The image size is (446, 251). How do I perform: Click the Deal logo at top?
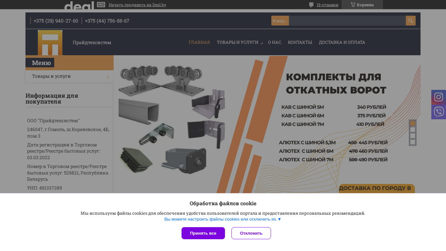click(79, 5)
